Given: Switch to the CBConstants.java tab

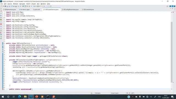Looking at the screenshot, I should [88, 10].
